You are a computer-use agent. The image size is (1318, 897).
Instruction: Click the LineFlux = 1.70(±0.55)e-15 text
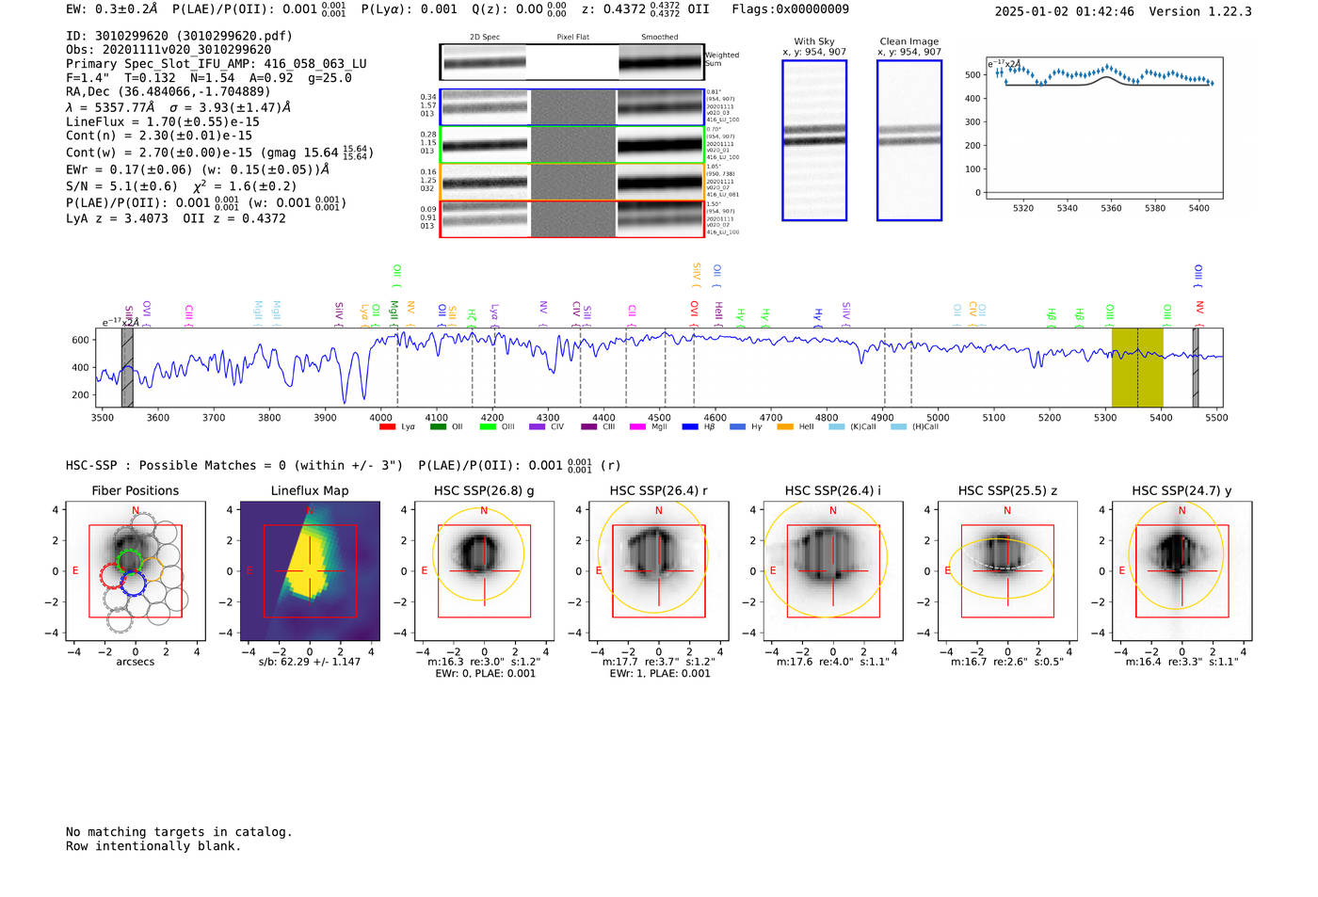click(x=163, y=122)
